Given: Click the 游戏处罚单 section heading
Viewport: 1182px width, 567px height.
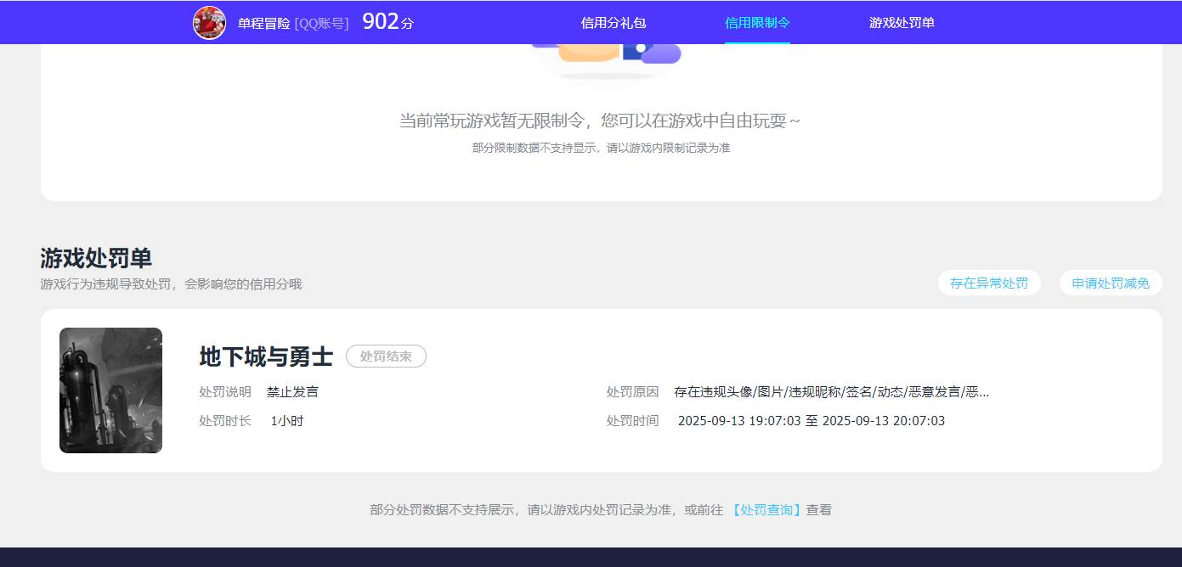Looking at the screenshot, I should coord(95,258).
